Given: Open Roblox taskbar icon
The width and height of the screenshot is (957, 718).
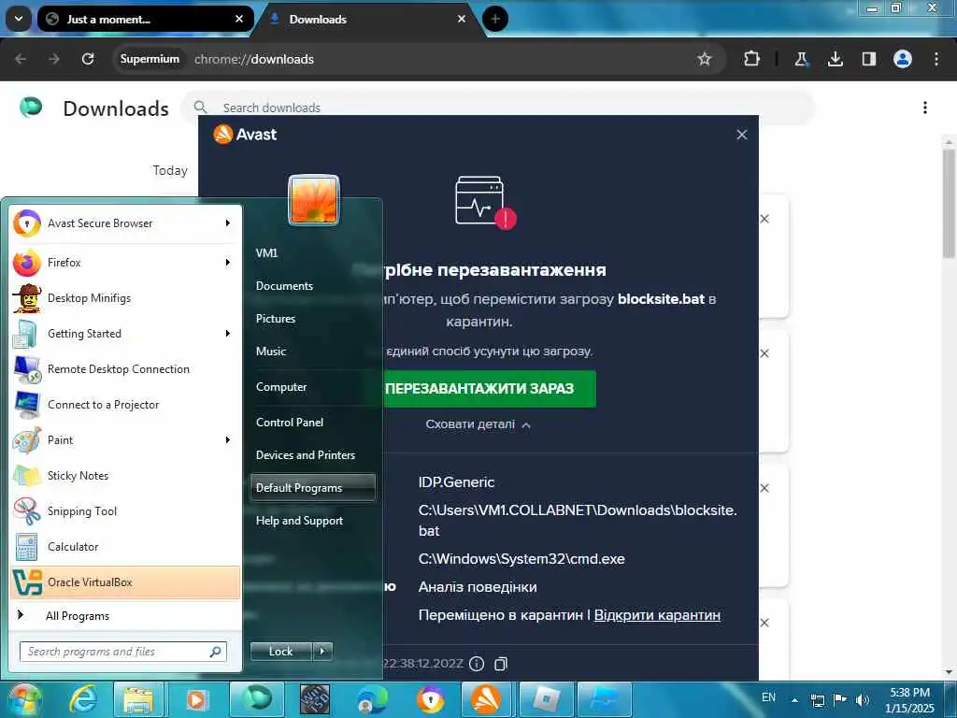Looking at the screenshot, I should tap(545, 699).
